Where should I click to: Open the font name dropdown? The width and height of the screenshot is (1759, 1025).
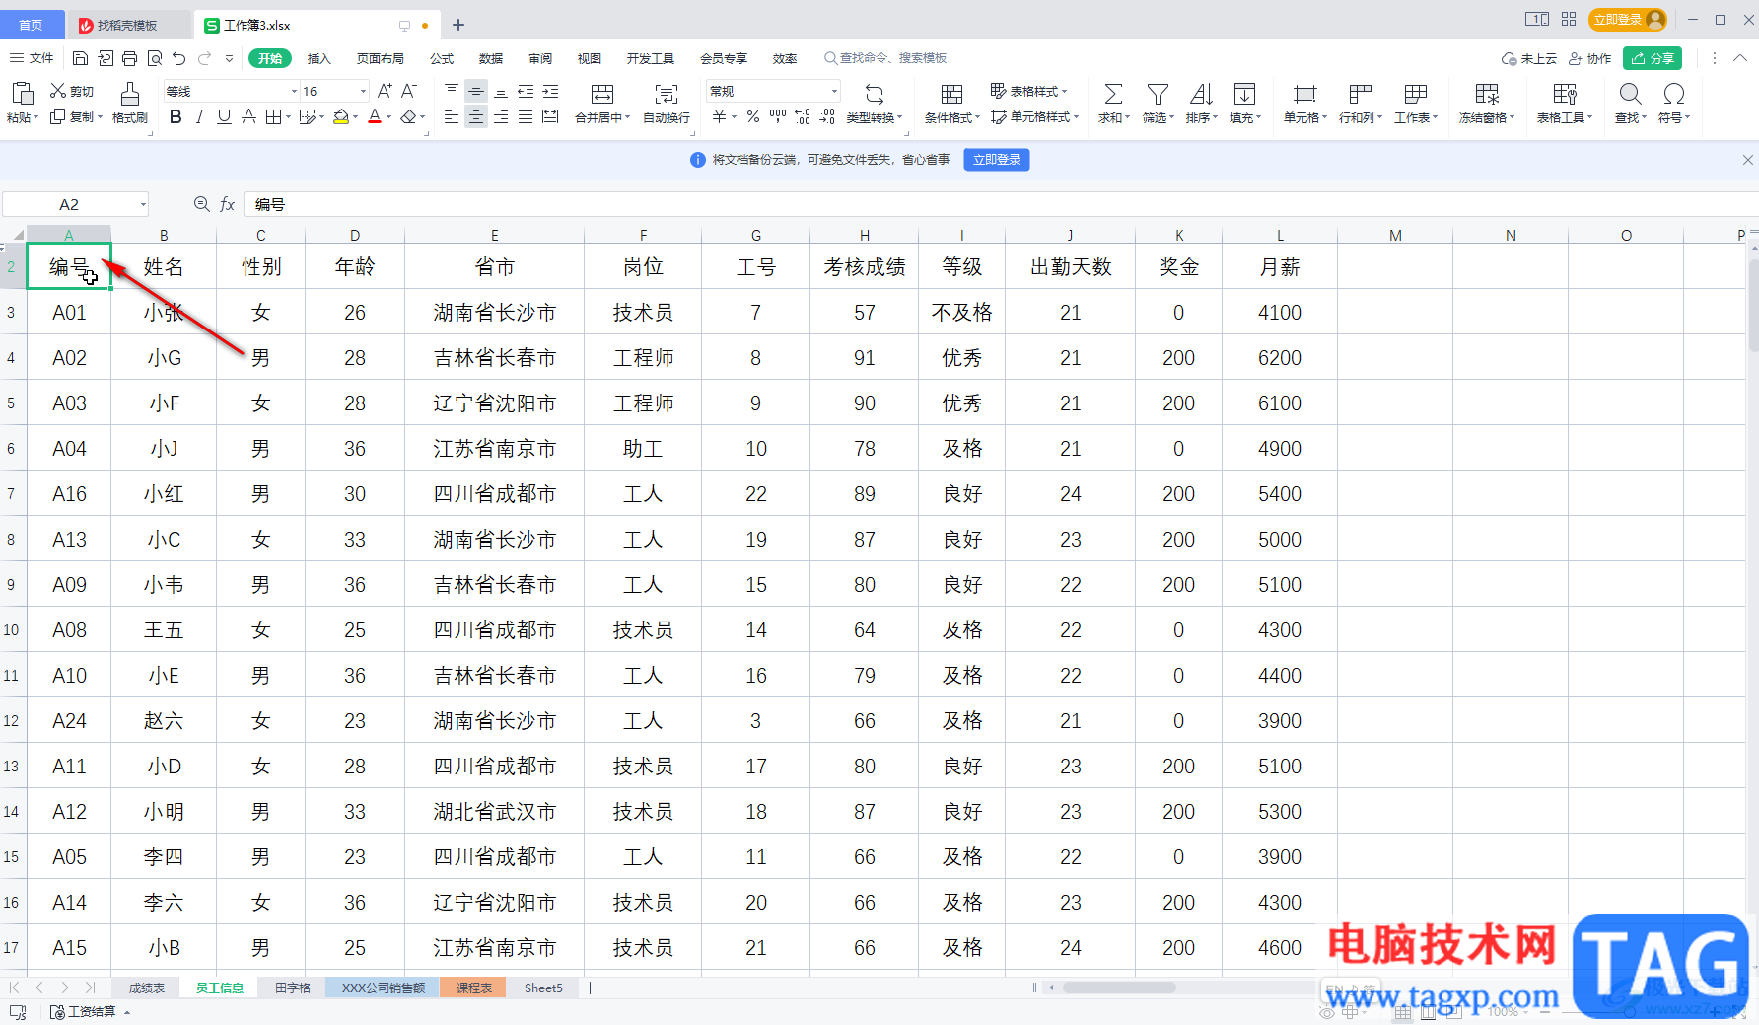coord(294,91)
